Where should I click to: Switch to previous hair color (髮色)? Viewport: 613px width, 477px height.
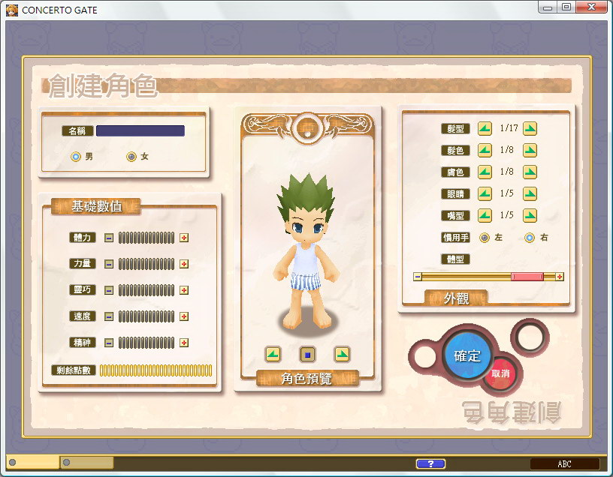[x=485, y=150]
